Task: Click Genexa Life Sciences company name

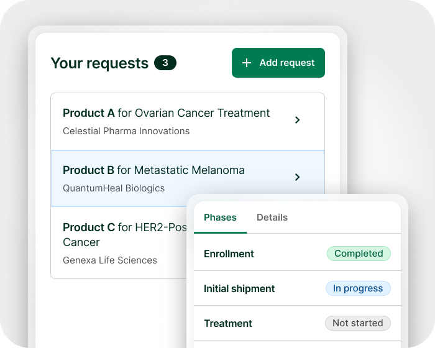Action: point(110,260)
